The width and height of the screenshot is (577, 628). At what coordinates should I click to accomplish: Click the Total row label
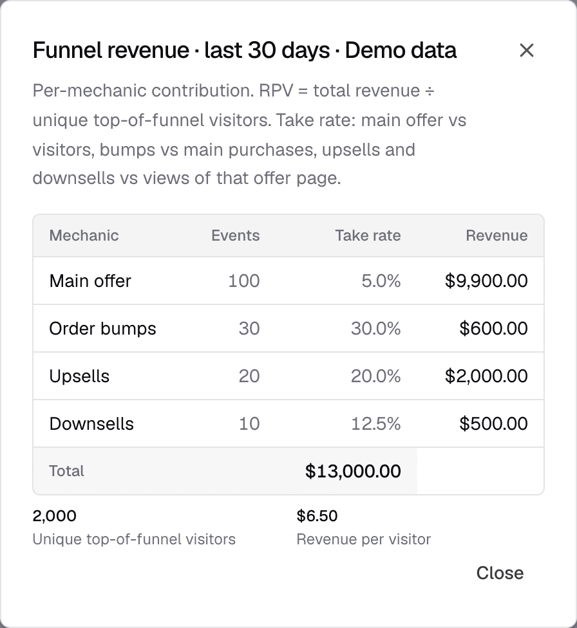coord(66,471)
